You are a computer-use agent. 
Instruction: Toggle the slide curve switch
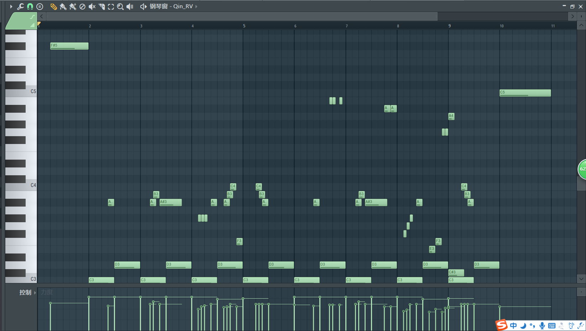click(x=32, y=17)
